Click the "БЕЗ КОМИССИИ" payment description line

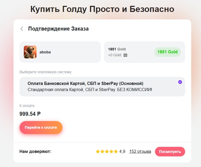pos(90,90)
